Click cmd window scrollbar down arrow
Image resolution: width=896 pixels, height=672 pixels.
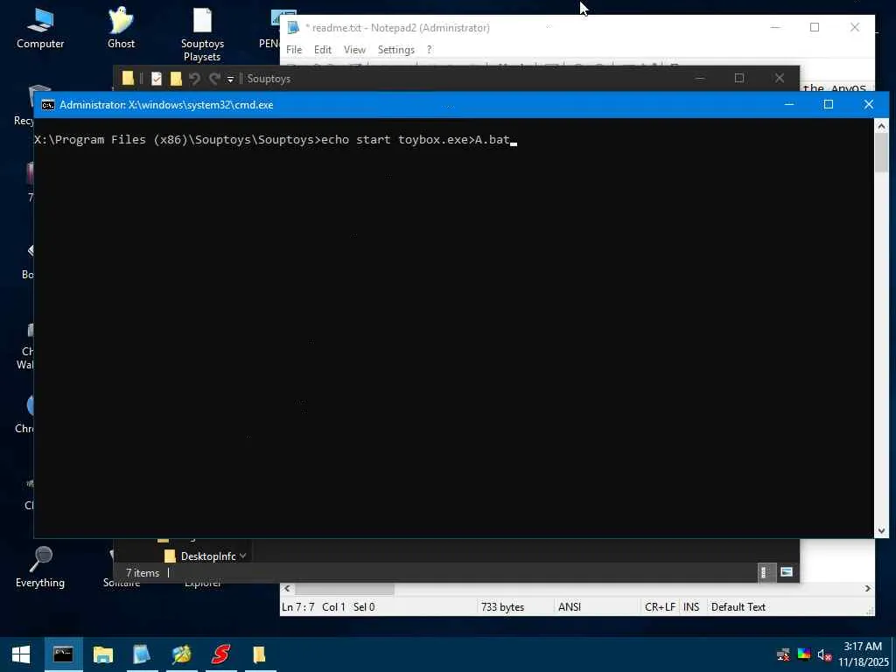881,531
